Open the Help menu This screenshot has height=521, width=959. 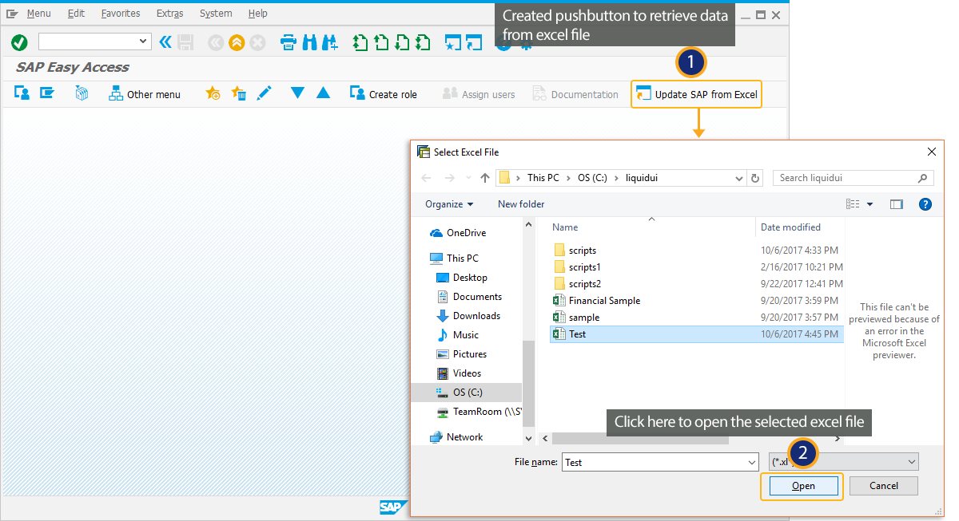257,14
